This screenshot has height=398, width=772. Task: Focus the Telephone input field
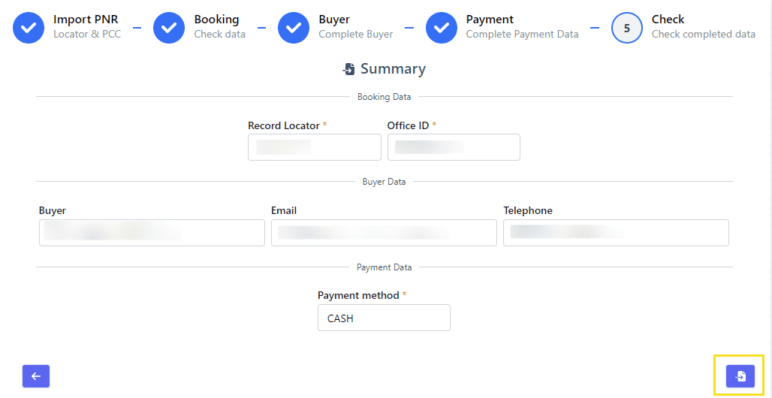coord(616,233)
